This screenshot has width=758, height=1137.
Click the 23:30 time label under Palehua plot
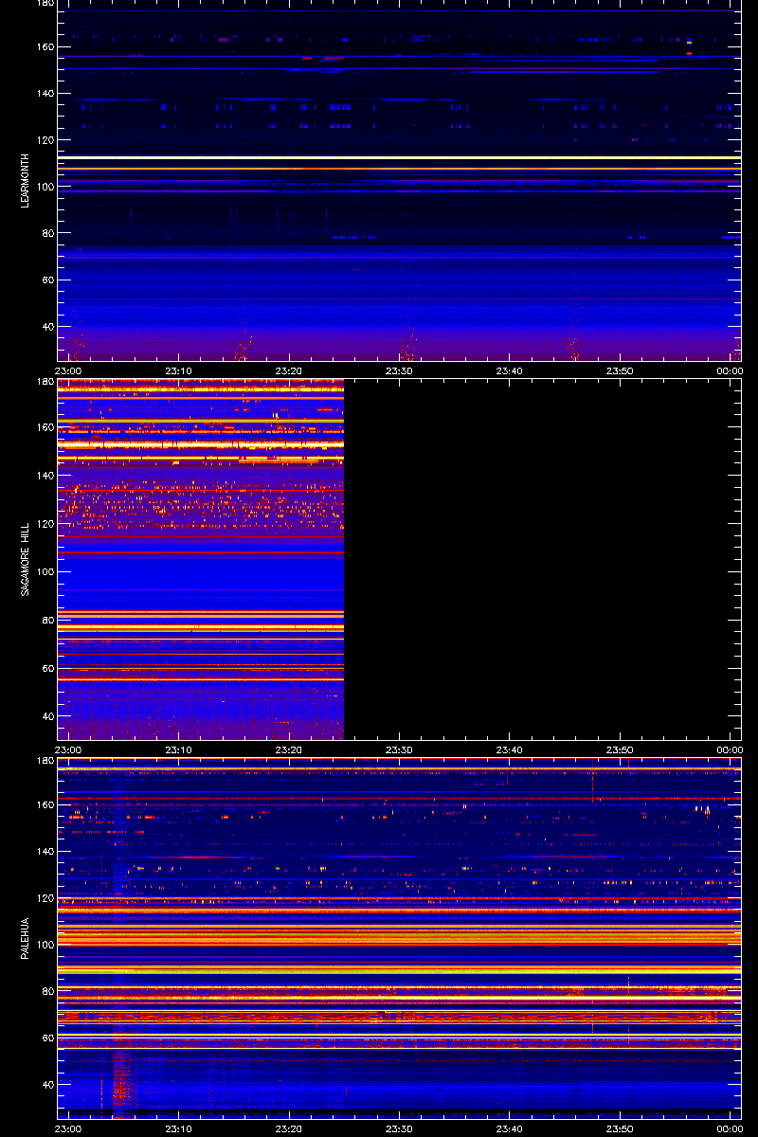[x=399, y=1129]
